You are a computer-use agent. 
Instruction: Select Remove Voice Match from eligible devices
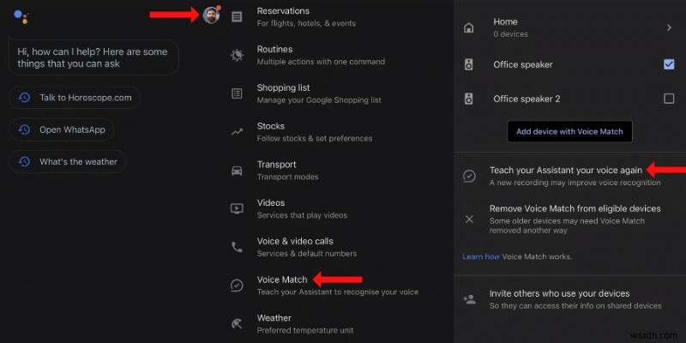[x=575, y=208]
